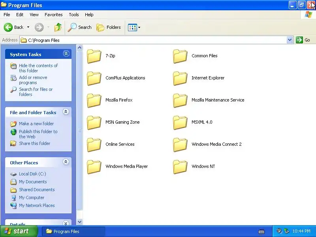The width and height of the screenshot is (316, 237).
Task: Open My Documents link
Action: pyautogui.click(x=33, y=182)
